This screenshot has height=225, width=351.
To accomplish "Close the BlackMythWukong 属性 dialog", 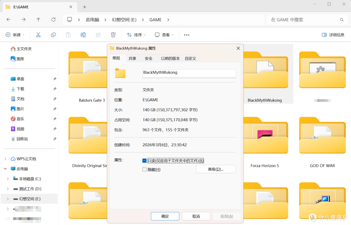I will 238,48.
